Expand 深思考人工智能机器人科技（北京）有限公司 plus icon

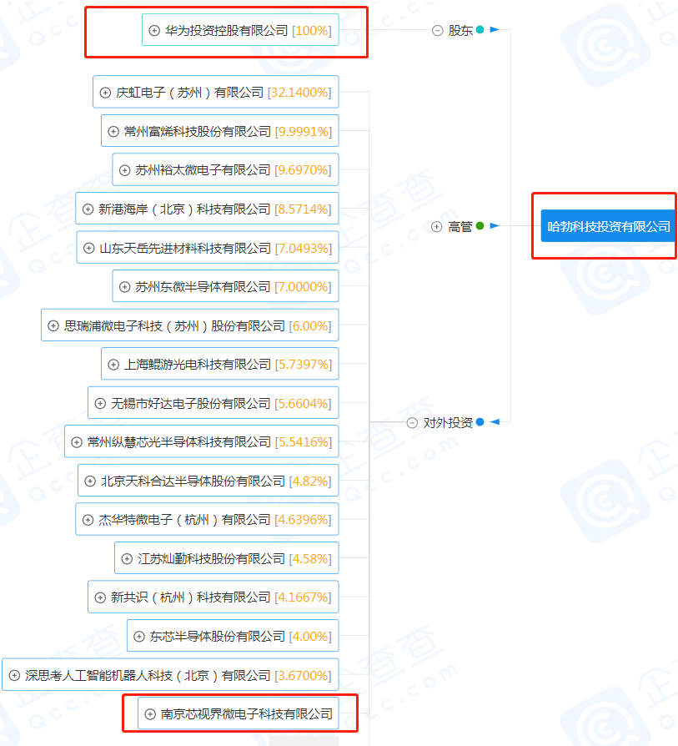[x=15, y=675]
